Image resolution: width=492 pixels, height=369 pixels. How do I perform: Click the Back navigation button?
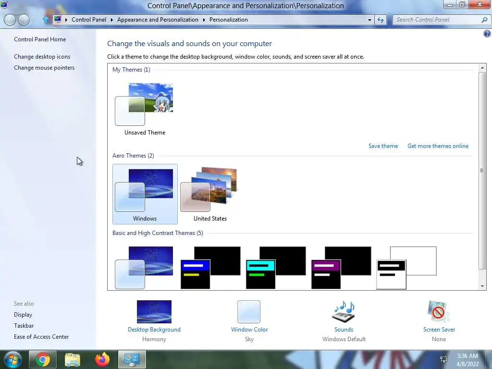click(10, 20)
